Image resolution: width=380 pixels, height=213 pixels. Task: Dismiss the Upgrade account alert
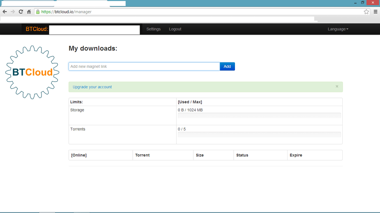[337, 86]
